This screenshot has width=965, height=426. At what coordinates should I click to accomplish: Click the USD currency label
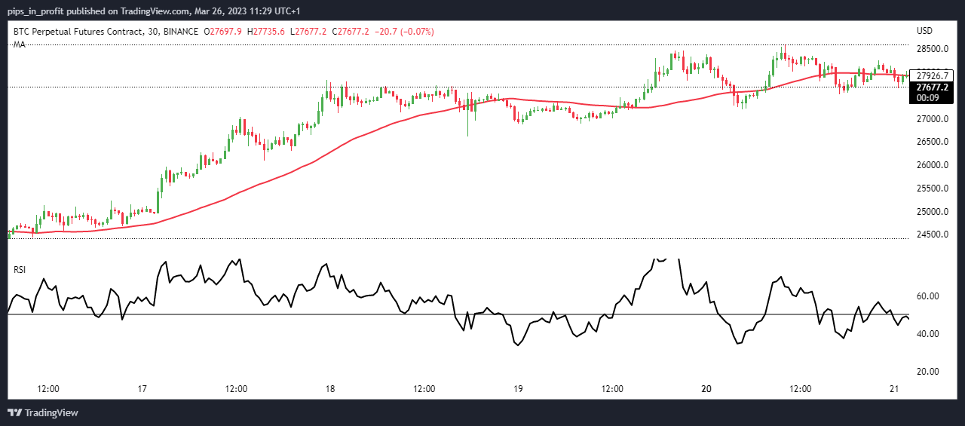pyautogui.click(x=924, y=32)
